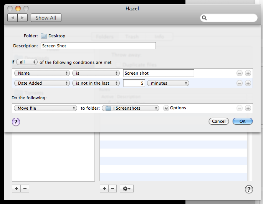
Task: Add a rule with the plus button
Action: click(x=104, y=189)
